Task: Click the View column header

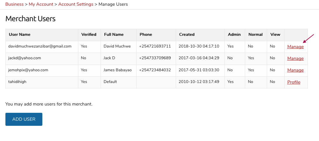Action: [275, 35]
